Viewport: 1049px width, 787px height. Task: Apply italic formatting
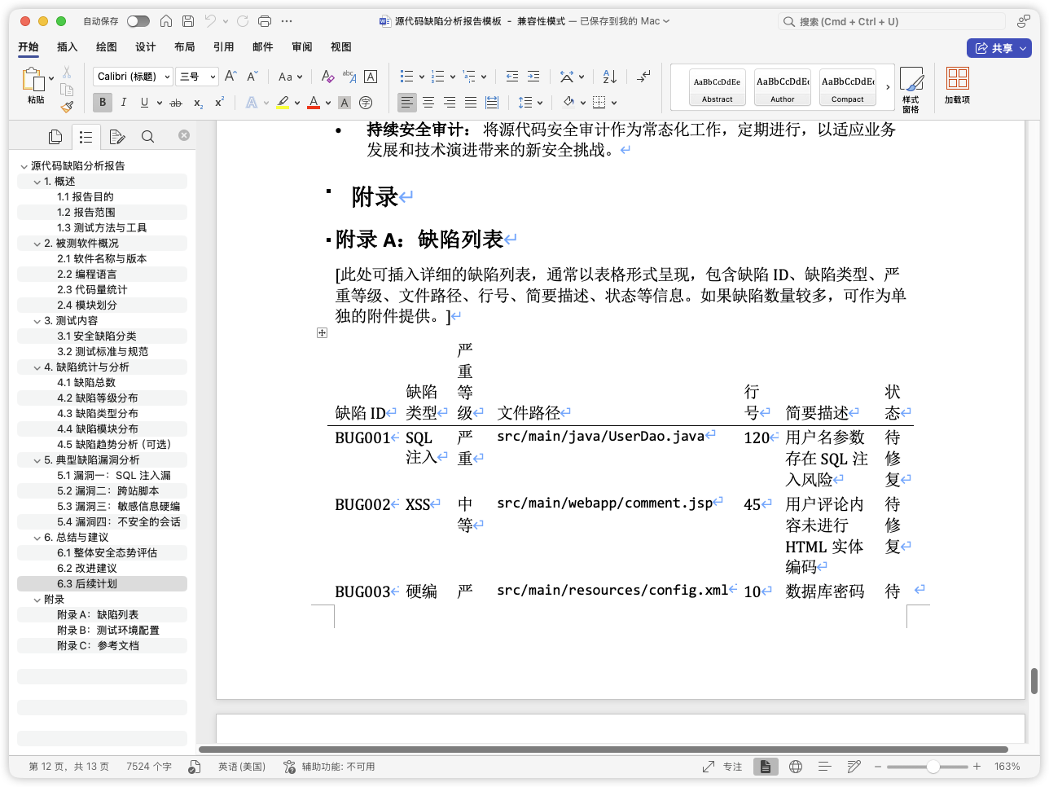click(x=123, y=103)
